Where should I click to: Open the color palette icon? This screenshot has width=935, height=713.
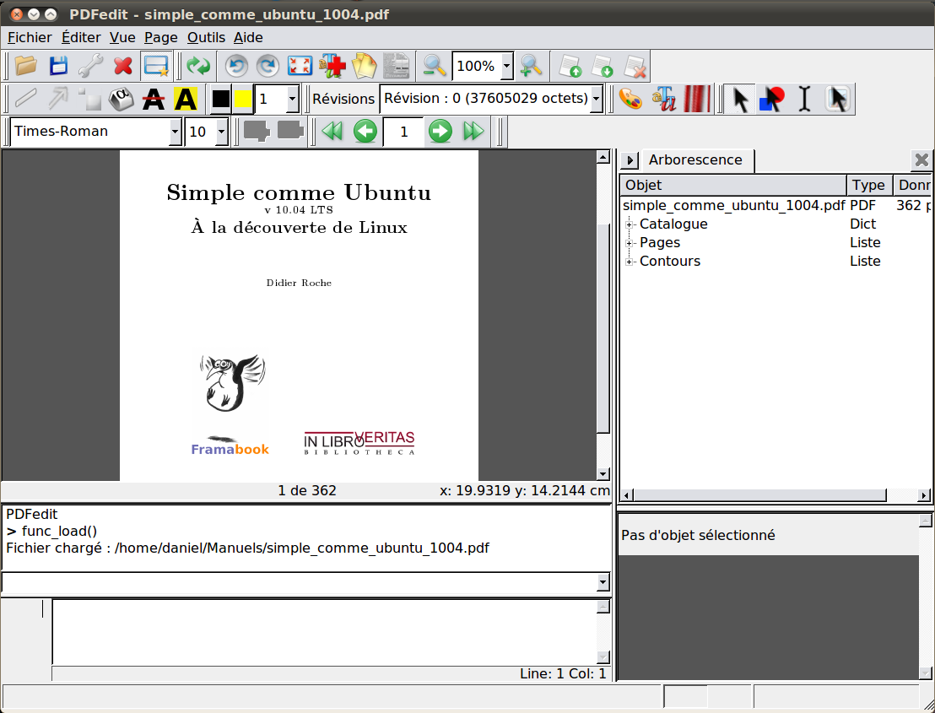click(x=630, y=99)
